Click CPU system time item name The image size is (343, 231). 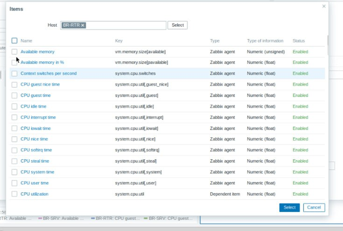click(37, 172)
